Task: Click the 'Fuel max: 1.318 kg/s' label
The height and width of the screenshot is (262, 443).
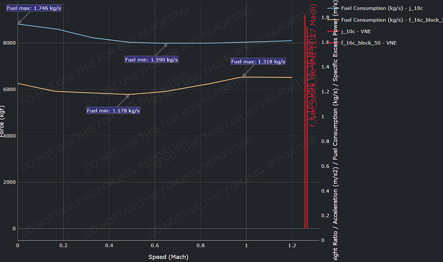Action: (x=258, y=62)
